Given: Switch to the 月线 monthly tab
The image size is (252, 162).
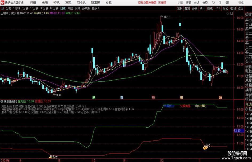Looking at the screenshot, I should [78, 8].
